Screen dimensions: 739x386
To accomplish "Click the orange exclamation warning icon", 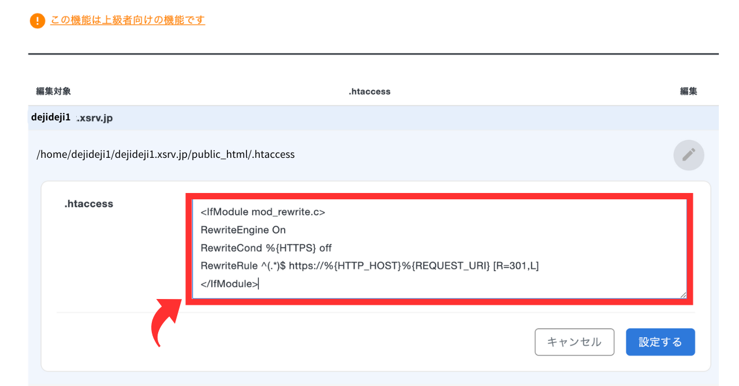I will (37, 21).
